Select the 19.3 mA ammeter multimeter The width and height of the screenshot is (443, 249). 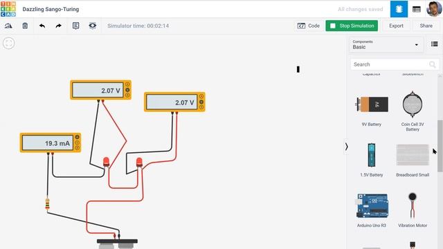tap(51, 143)
